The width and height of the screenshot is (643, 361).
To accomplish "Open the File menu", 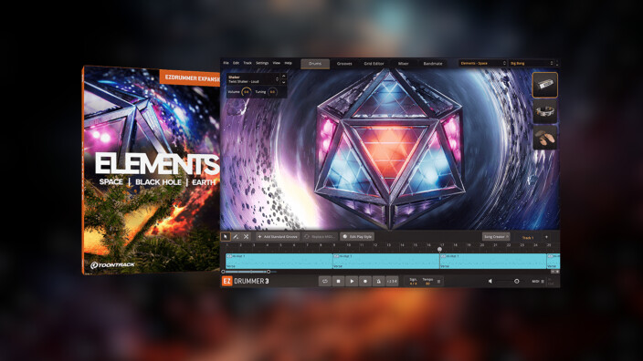I will coord(226,63).
